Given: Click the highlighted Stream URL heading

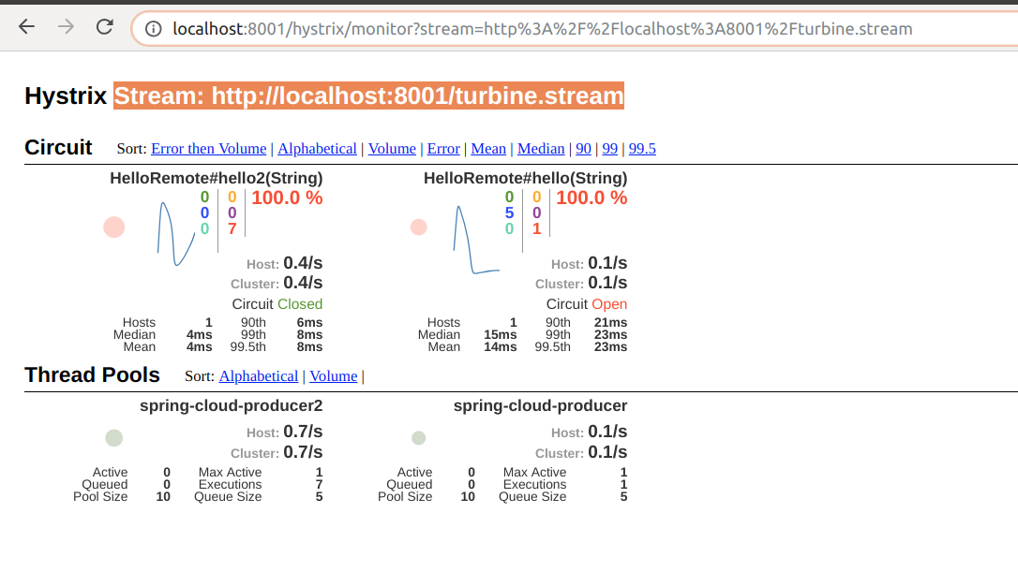Looking at the screenshot, I should coord(368,96).
